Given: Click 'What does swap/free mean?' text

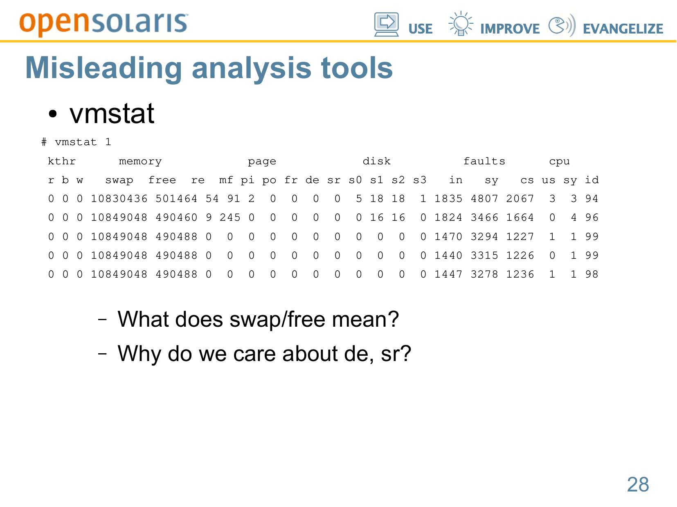Looking at the screenshot, I should (x=258, y=319).
